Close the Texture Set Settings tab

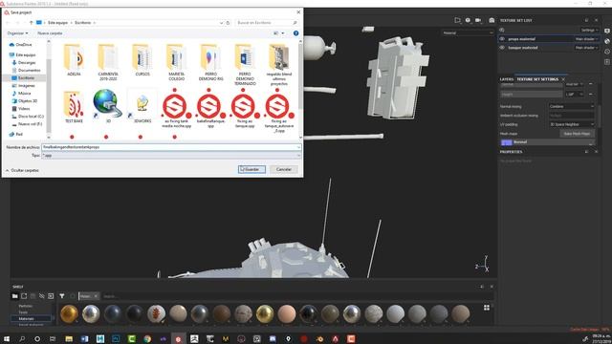[563, 79]
